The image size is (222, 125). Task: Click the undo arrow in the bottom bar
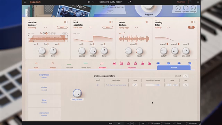point(128,123)
